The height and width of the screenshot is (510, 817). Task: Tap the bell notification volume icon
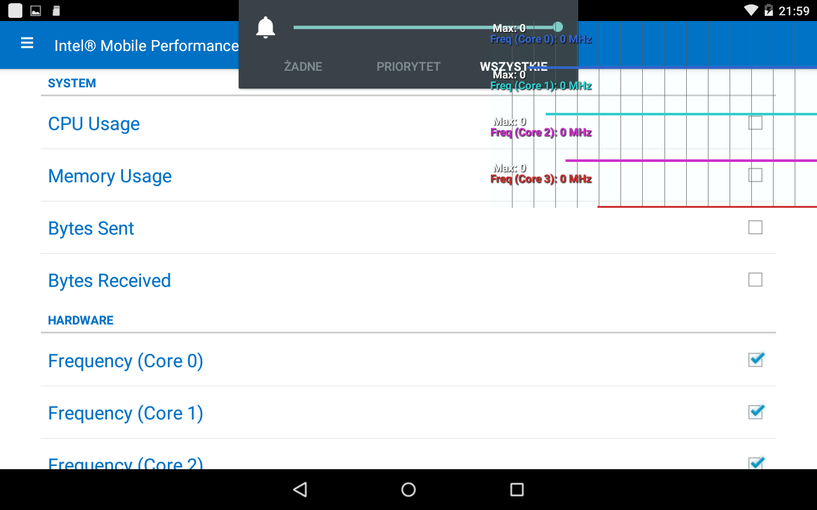266,28
